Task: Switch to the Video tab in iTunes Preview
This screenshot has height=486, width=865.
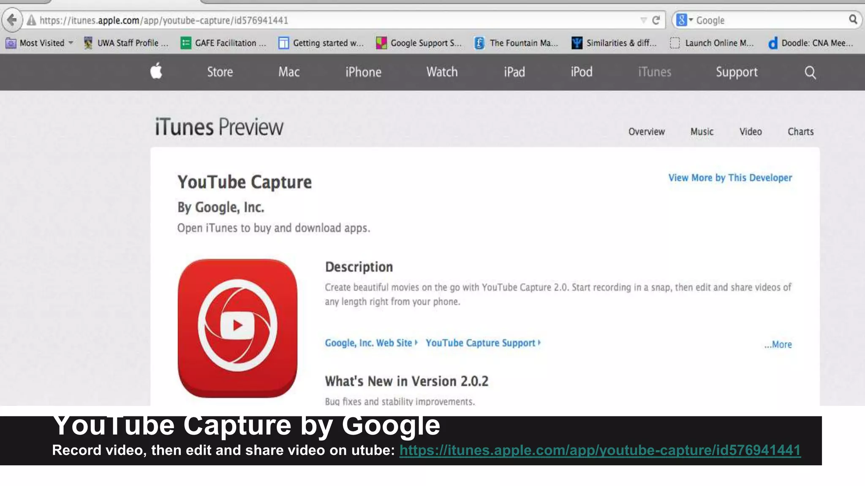Action: pyautogui.click(x=751, y=132)
